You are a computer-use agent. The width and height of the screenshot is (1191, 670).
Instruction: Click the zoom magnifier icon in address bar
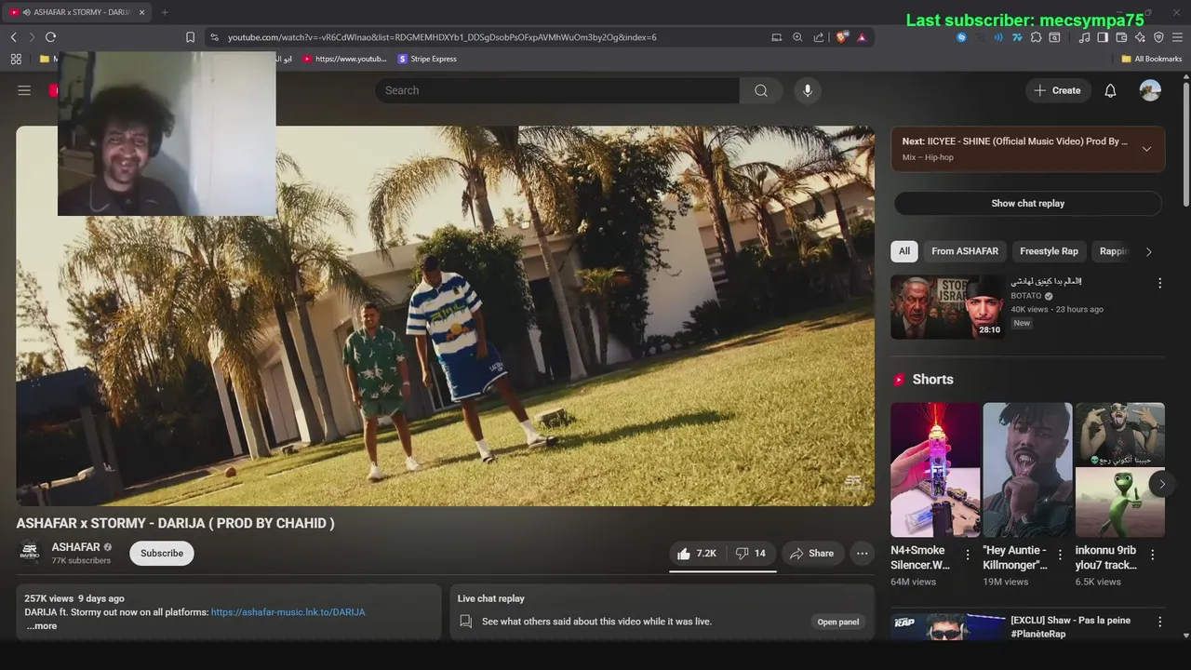[797, 37]
